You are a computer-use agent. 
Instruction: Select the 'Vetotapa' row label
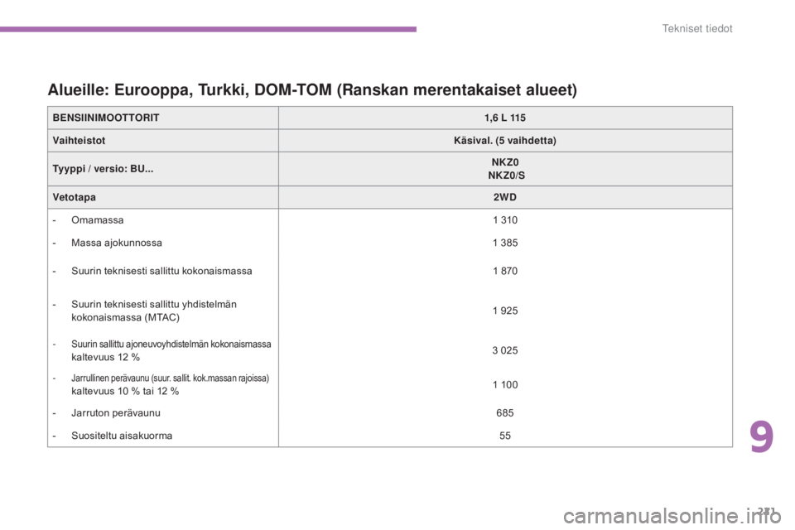(74, 197)
